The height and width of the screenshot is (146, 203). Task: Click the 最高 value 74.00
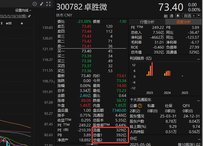(x=121, y=86)
